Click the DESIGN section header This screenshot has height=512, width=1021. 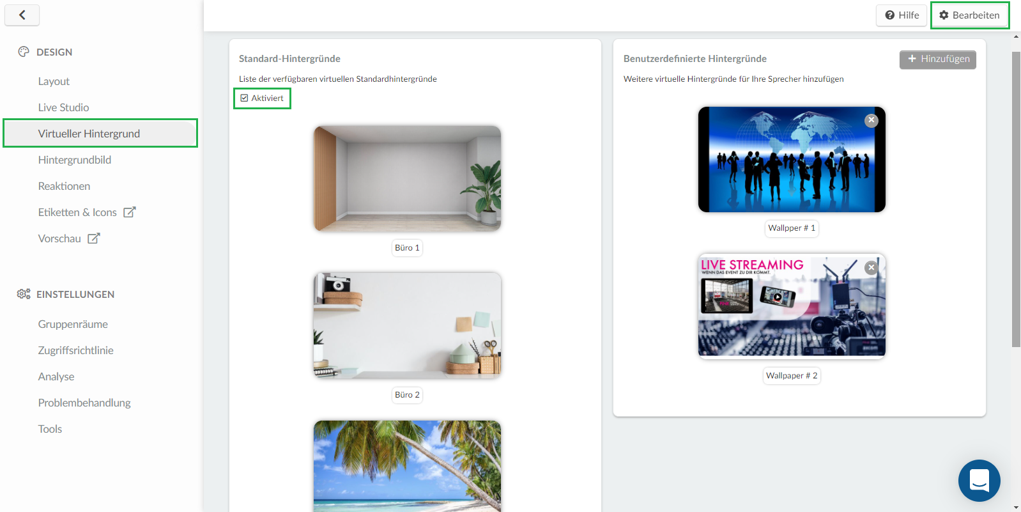pyautogui.click(x=54, y=52)
